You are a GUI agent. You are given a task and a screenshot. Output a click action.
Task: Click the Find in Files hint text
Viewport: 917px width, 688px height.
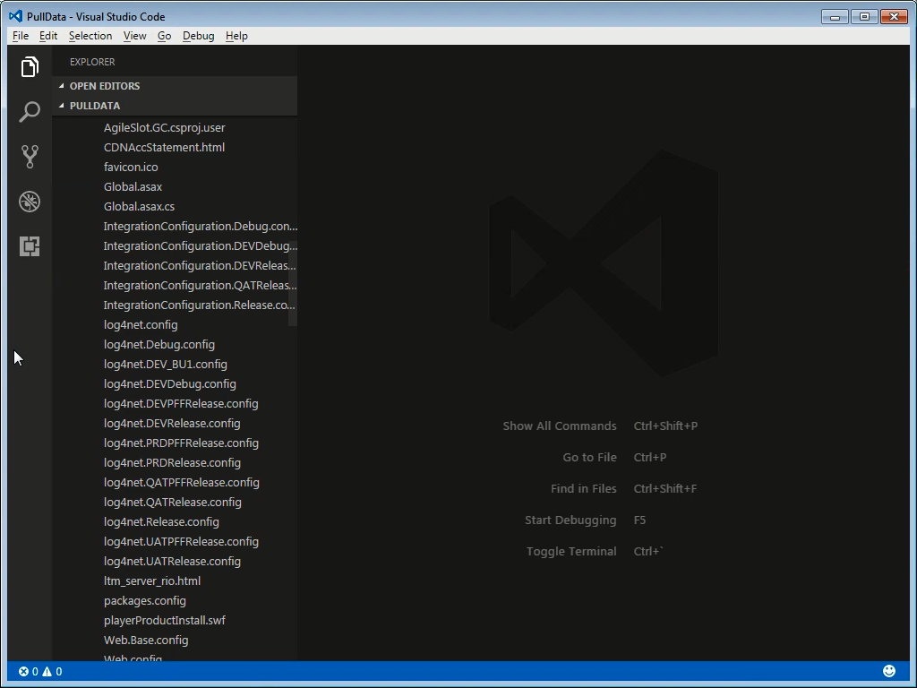(x=584, y=488)
